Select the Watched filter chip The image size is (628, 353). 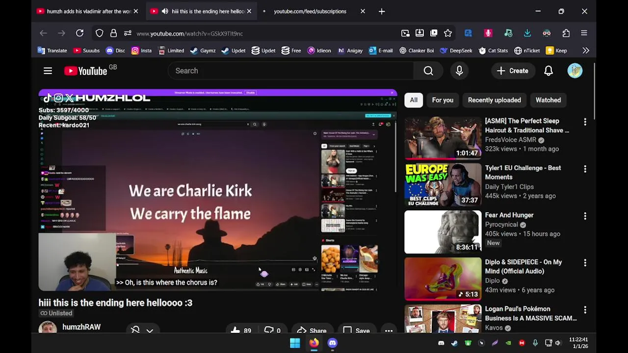coord(548,100)
